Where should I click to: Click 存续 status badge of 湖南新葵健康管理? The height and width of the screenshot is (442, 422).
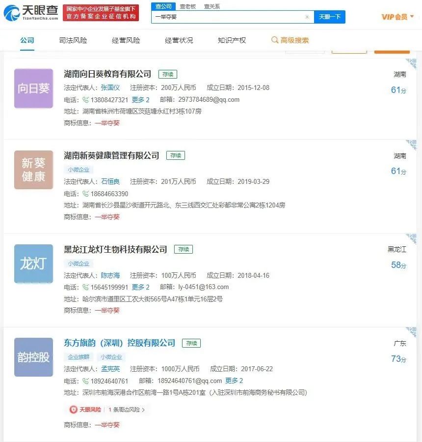(x=176, y=155)
